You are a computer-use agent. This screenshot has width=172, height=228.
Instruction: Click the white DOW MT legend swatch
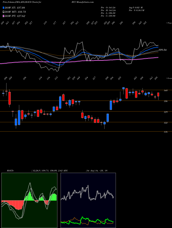(x=3, y=12)
